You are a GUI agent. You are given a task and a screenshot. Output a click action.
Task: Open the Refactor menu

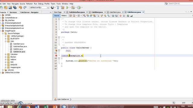[x=30, y=4]
